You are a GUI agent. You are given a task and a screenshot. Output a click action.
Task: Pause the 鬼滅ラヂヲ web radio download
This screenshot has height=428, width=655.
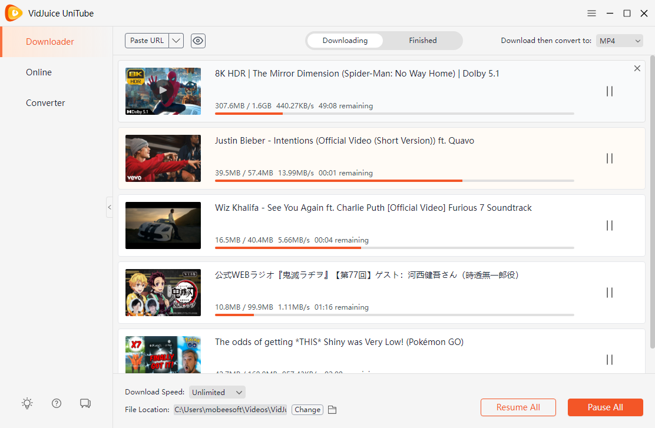tap(610, 293)
